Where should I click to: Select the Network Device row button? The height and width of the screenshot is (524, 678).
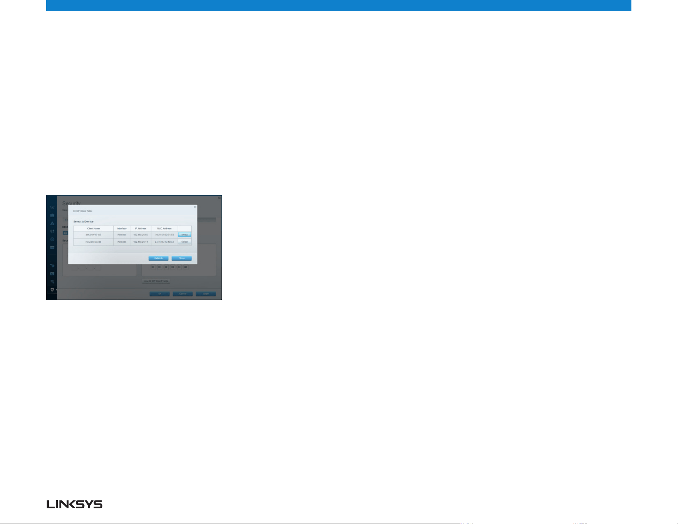(x=184, y=242)
